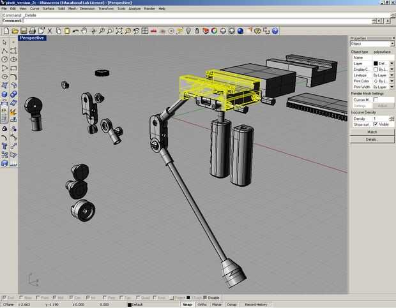The width and height of the screenshot is (396, 308).
Task: Click the Open folder toolbar icon
Action: click(x=15, y=31)
